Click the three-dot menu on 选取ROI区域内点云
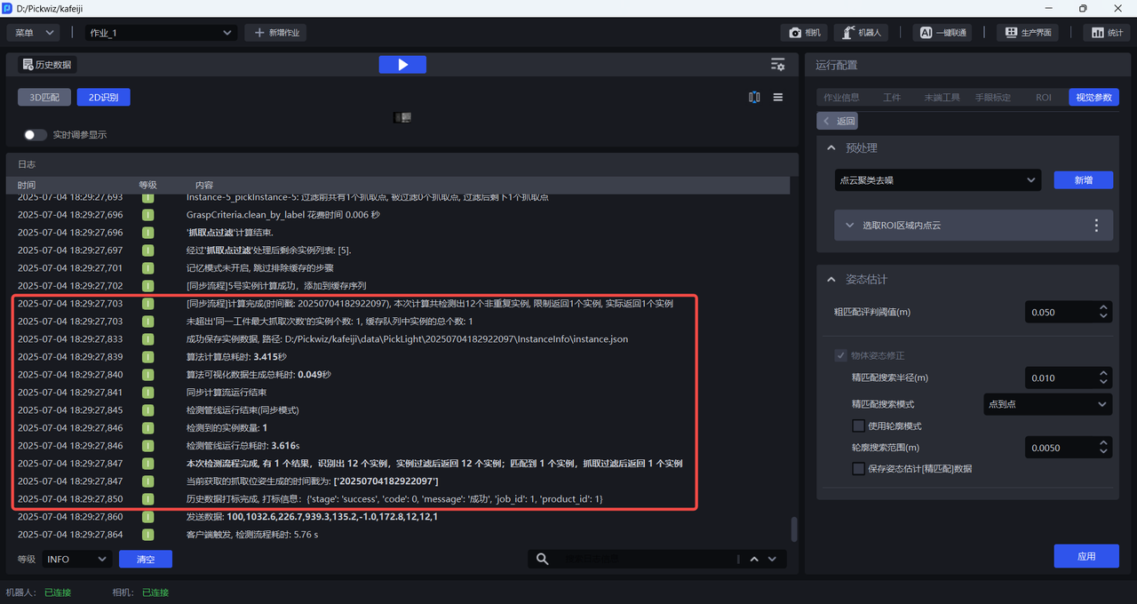 1096,226
